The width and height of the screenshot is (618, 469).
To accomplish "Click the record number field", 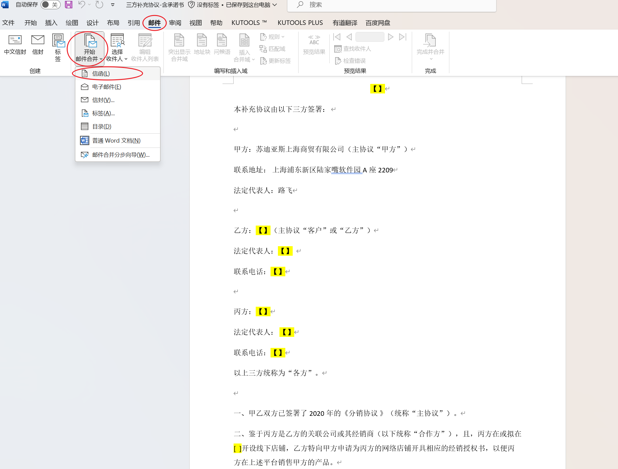I will [370, 37].
